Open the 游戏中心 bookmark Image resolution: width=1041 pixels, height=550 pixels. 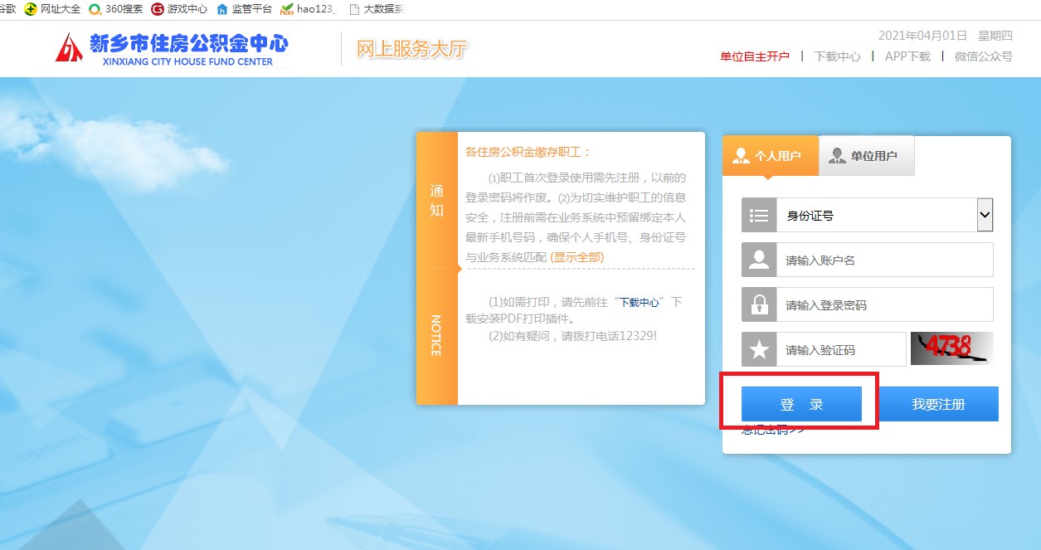(x=179, y=9)
